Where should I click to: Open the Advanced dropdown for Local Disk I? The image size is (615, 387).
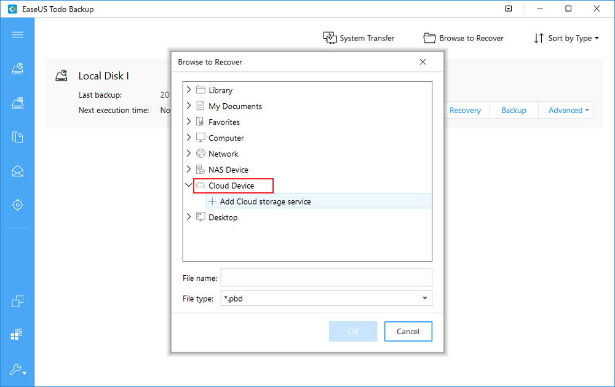click(569, 111)
